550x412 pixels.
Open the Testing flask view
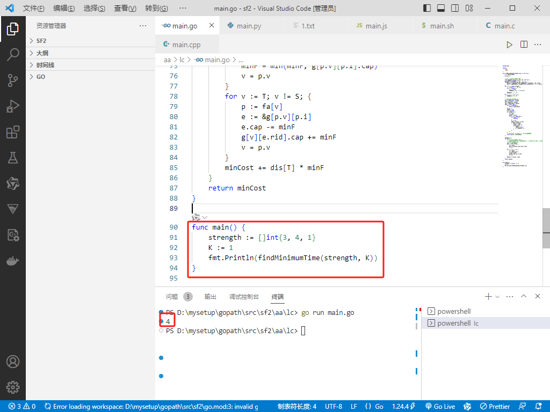point(13,158)
